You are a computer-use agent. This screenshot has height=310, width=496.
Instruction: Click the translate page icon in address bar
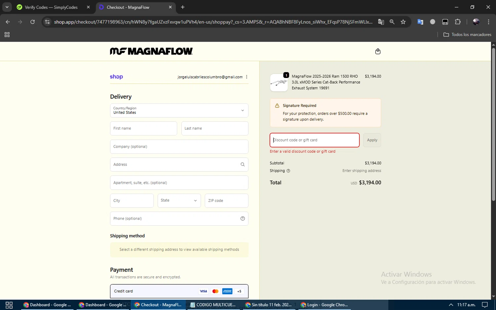click(381, 22)
